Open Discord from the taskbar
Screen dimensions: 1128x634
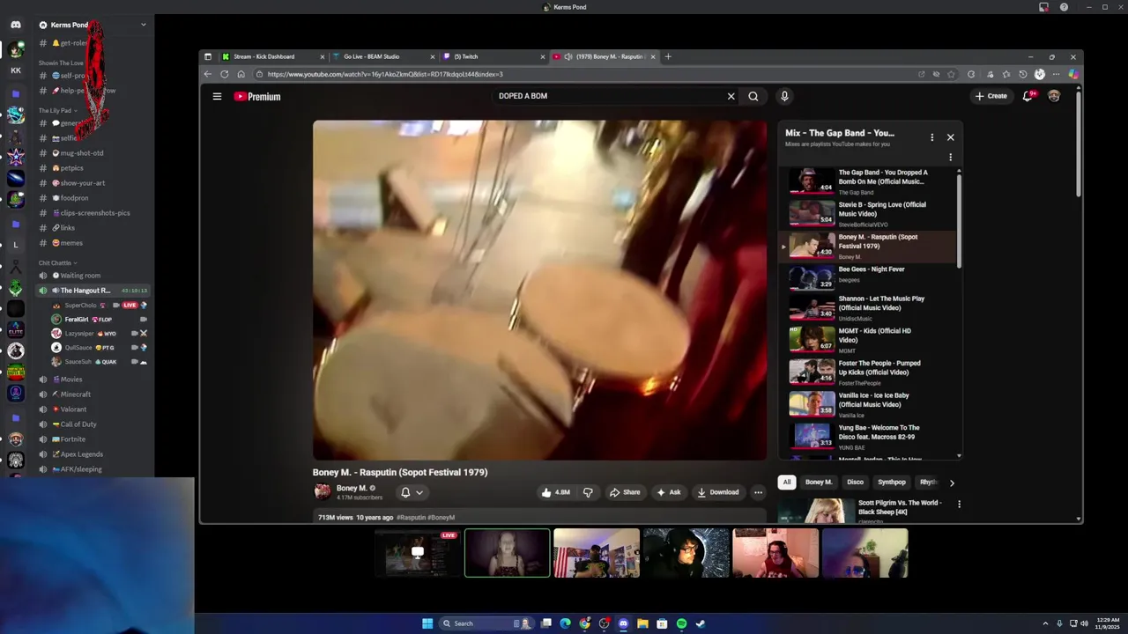(623, 623)
